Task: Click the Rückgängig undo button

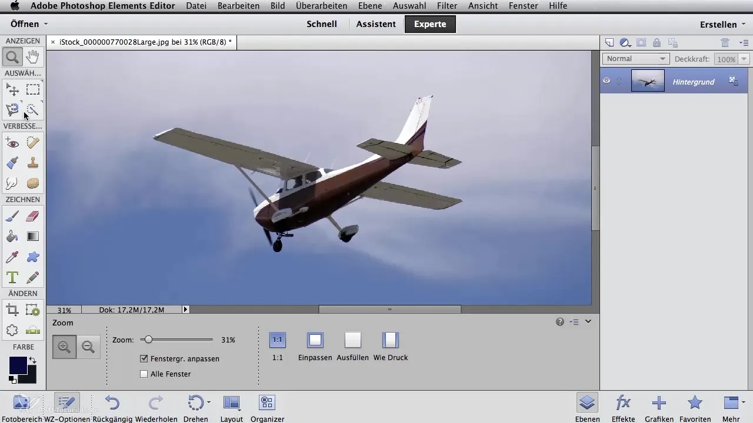Action: [x=113, y=407]
